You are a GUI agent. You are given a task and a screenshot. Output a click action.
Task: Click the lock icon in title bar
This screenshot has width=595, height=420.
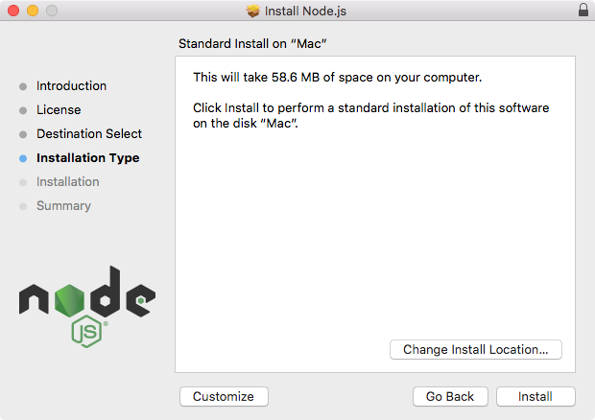[x=583, y=11]
